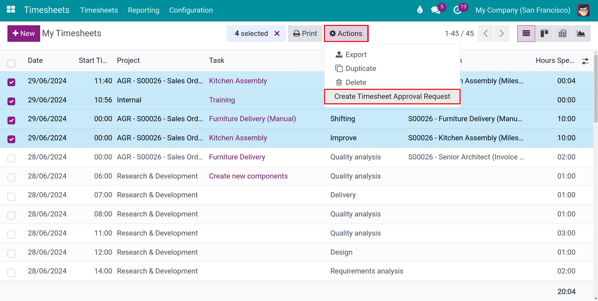This screenshot has height=301, width=598.
Task: Toggle the select-all header checkbox
Action: [11, 63]
